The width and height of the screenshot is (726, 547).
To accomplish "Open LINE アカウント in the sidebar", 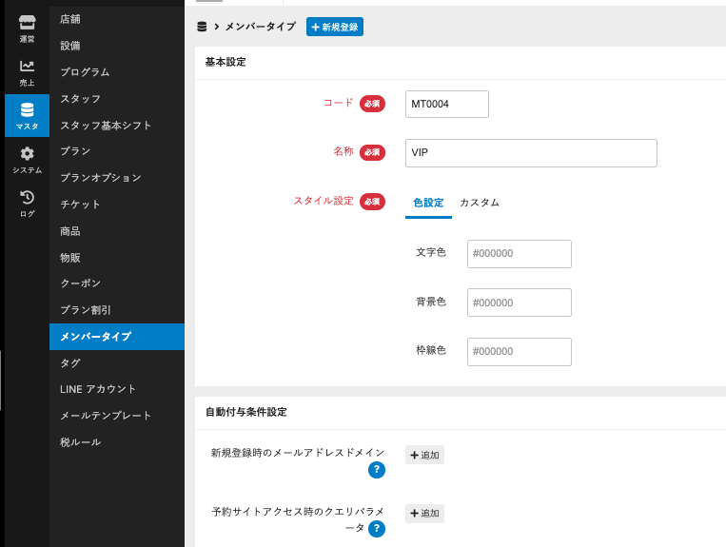I will click(x=98, y=389).
